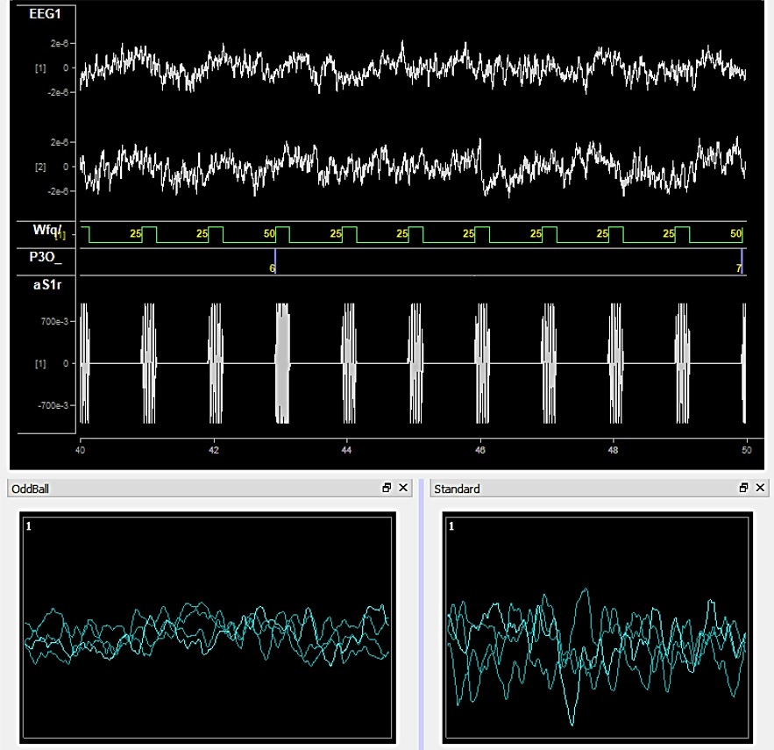
Task: Click the P3O marker labeled 6
Action: pyautogui.click(x=273, y=267)
